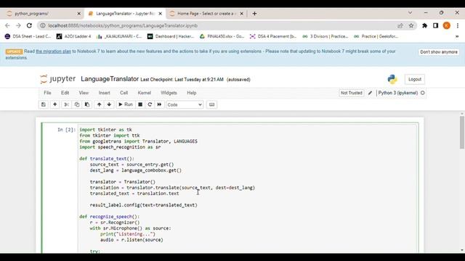Open the File menu

[47, 93]
